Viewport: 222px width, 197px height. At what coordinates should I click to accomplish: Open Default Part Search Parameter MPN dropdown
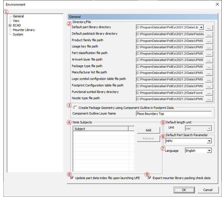pyautogui.click(x=208, y=141)
